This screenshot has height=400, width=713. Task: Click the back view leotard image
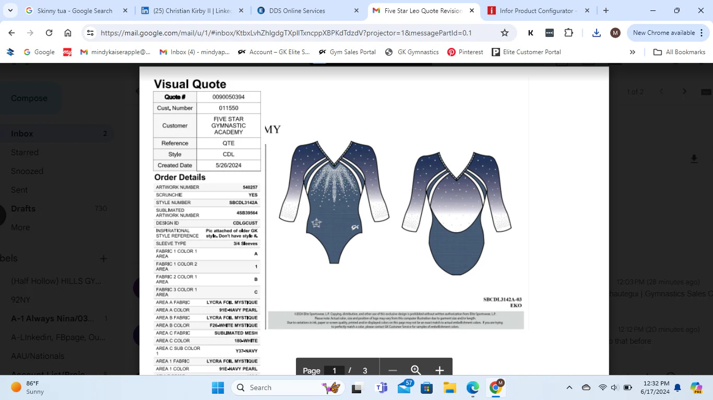[457, 213]
